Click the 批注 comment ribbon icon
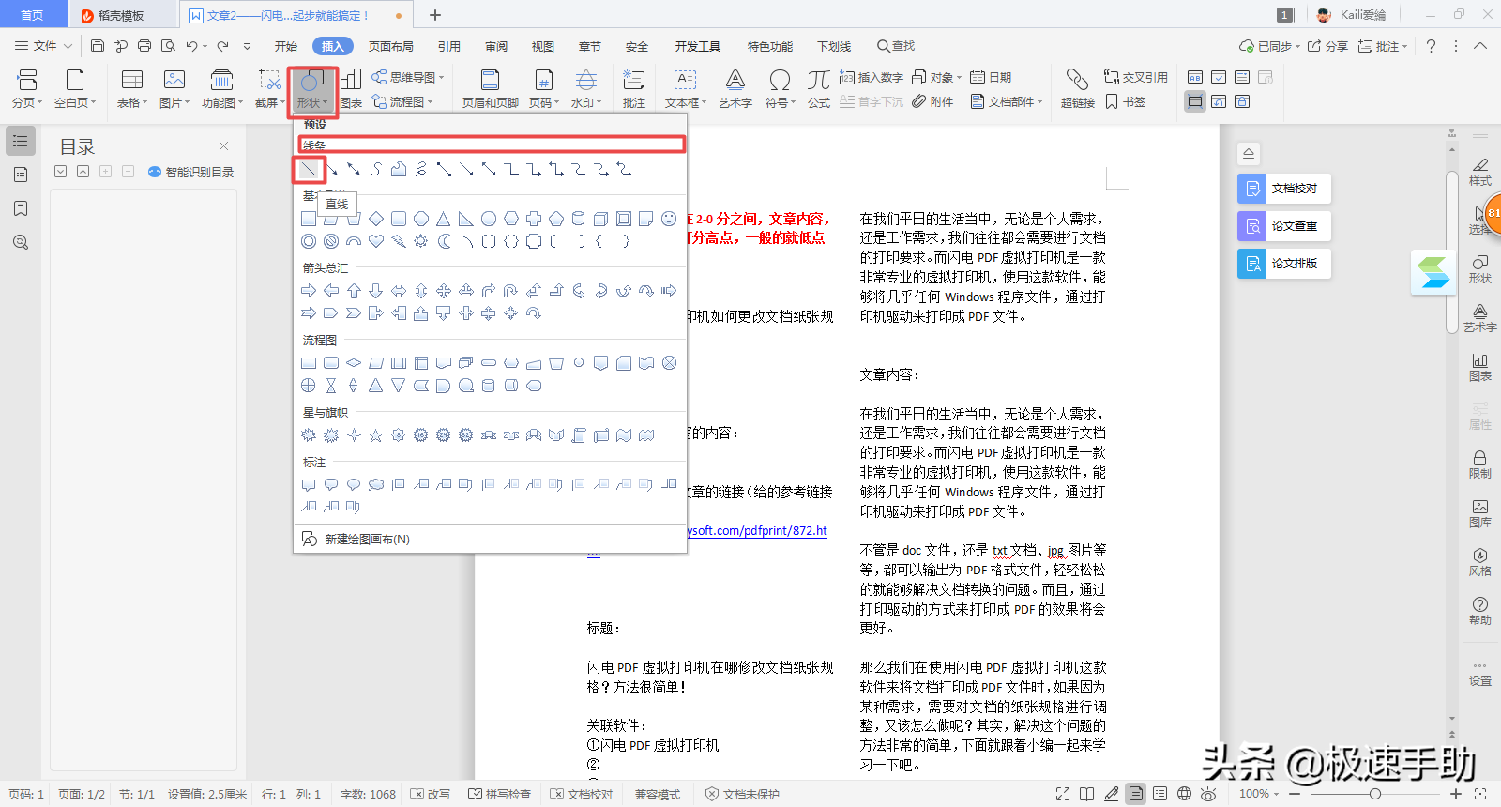The width and height of the screenshot is (1501, 807). 634,89
